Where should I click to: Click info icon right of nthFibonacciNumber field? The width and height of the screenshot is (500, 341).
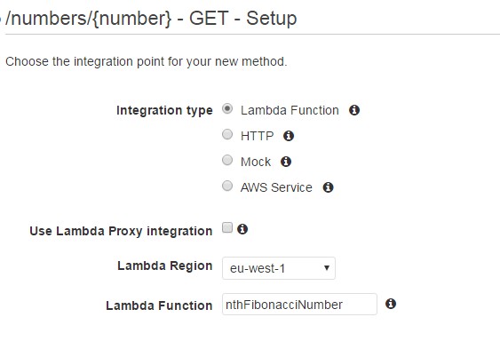coord(391,304)
